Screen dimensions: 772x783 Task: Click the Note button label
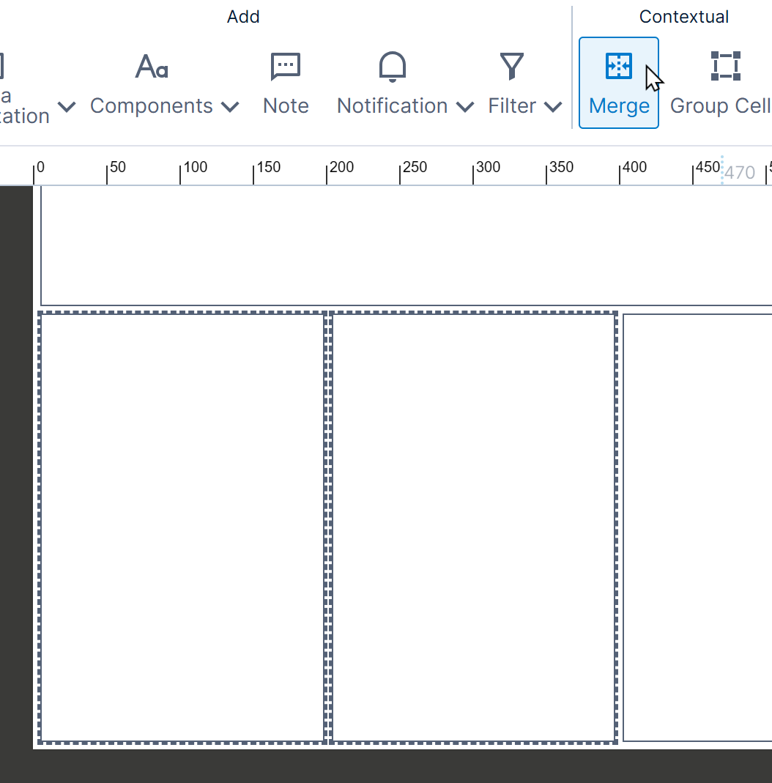pos(285,105)
